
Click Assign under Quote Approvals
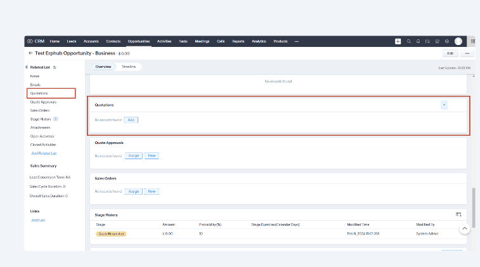click(x=133, y=155)
